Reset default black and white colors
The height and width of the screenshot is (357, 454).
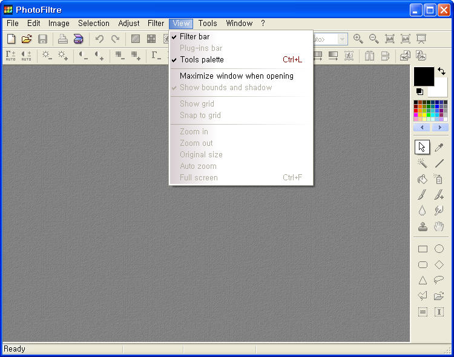(420, 92)
